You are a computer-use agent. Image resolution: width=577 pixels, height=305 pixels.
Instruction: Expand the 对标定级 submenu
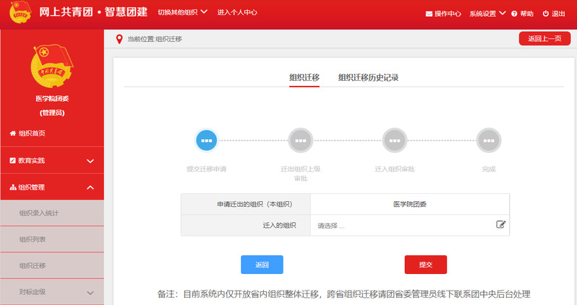52,292
